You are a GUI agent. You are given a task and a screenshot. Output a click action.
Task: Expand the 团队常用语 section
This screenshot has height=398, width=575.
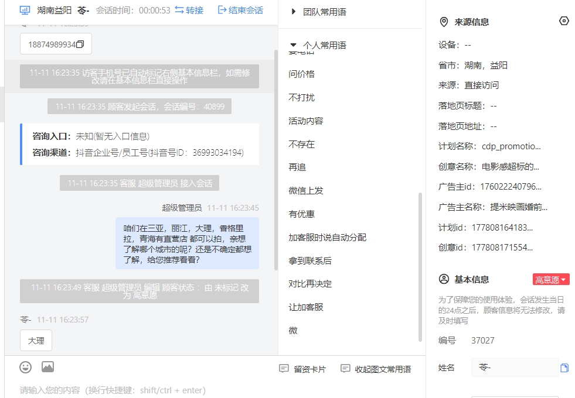[x=319, y=12]
